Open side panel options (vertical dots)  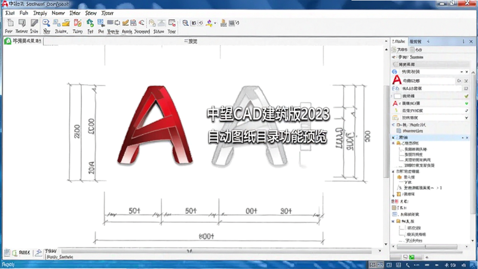tap(464, 41)
